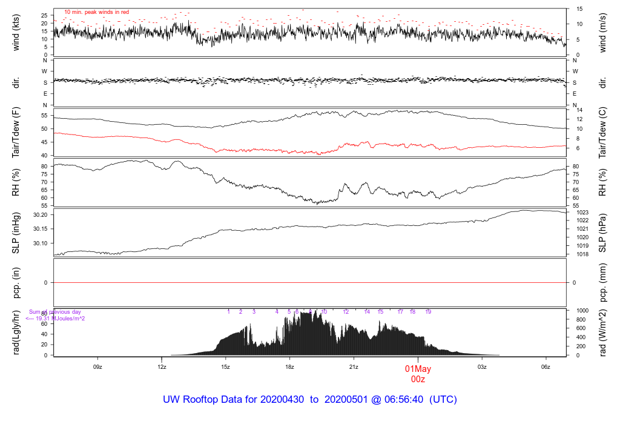Click the RH (%) left axis label
620x424 pixels.
(16, 182)
